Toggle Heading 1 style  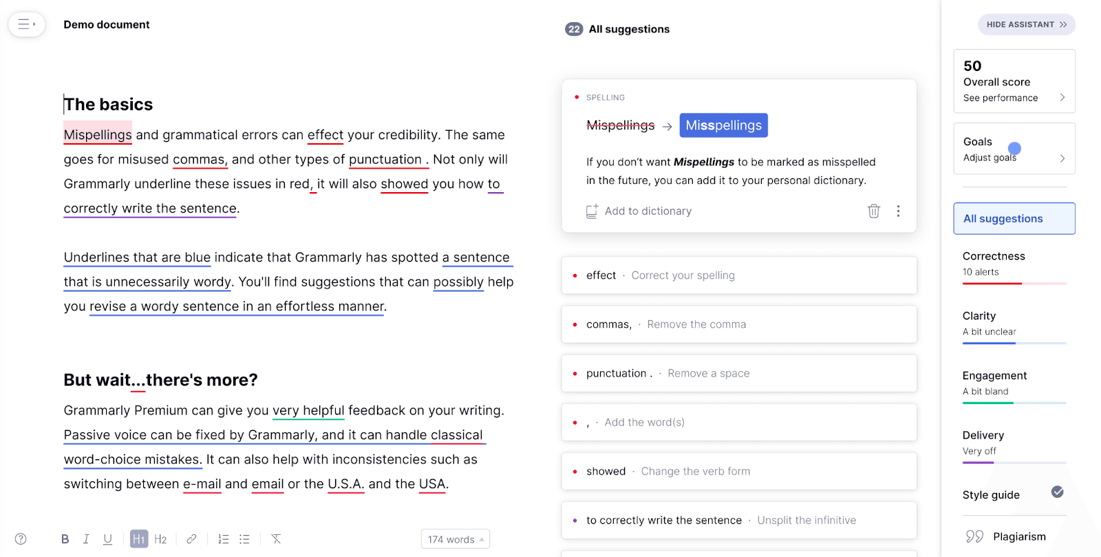click(x=138, y=538)
